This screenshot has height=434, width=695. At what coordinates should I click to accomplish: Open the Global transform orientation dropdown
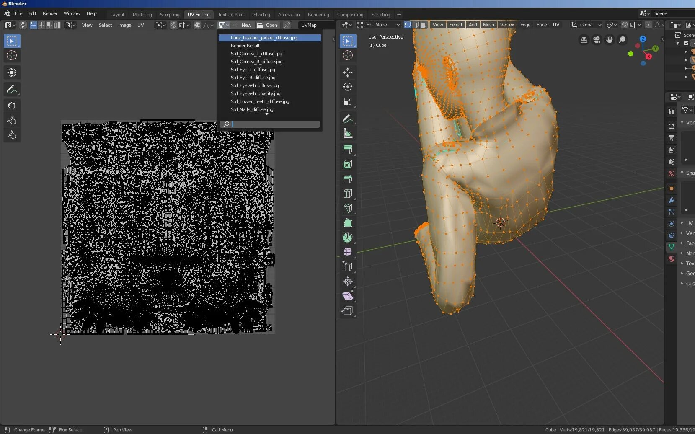point(586,25)
